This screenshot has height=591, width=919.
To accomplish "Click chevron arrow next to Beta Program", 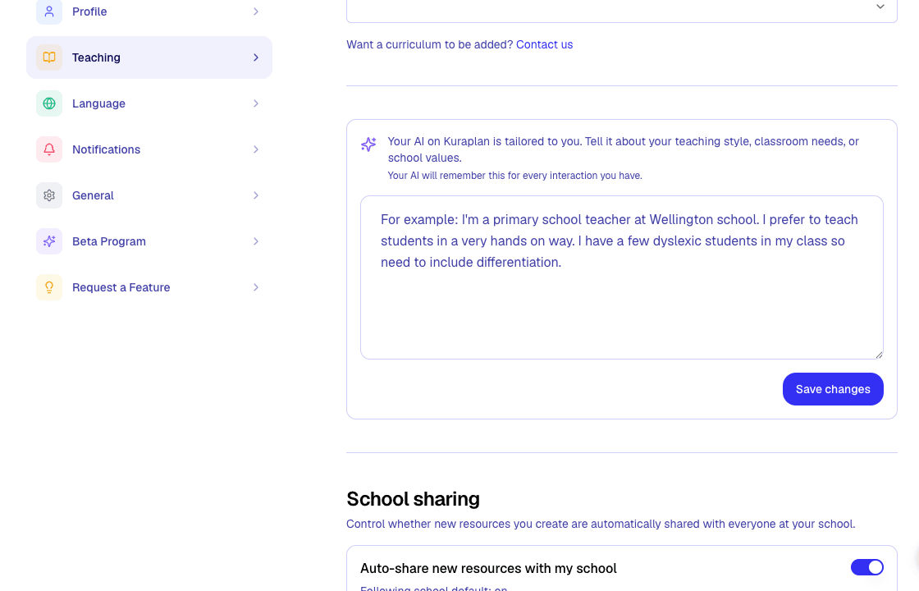I will pos(256,241).
